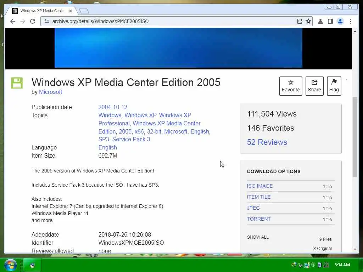Click the x86 topic link
Screen dimensions: 363x272
[139, 131]
